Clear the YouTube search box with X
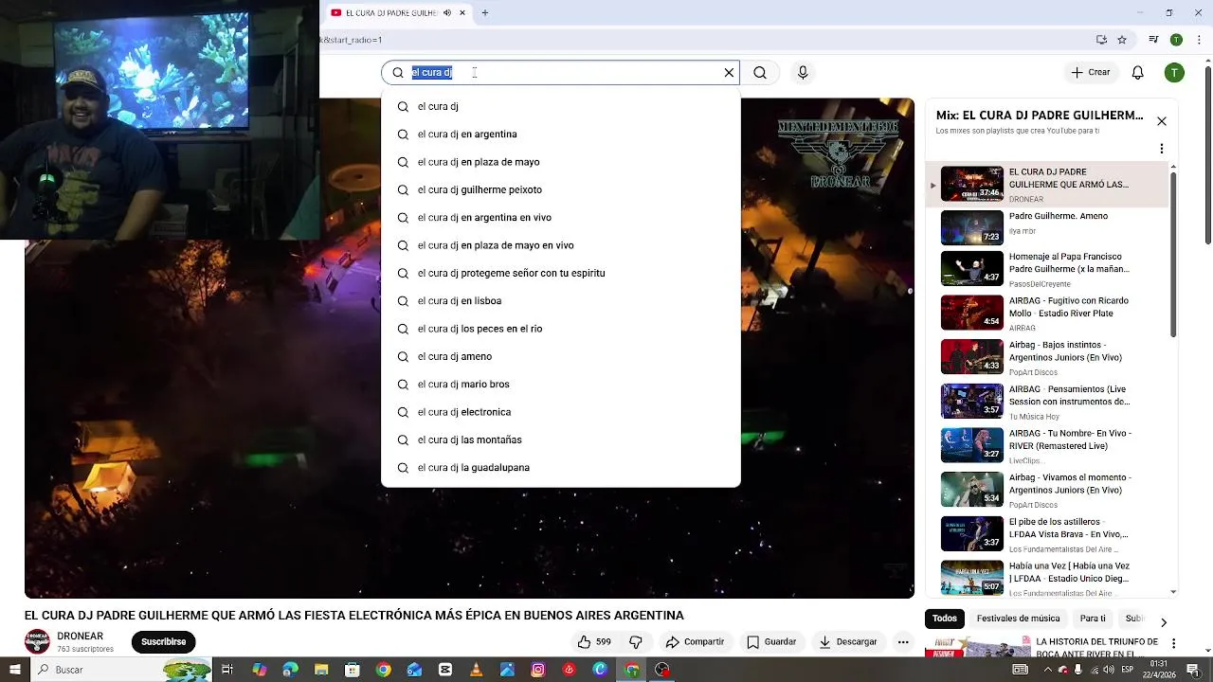The image size is (1213, 682). click(x=729, y=73)
